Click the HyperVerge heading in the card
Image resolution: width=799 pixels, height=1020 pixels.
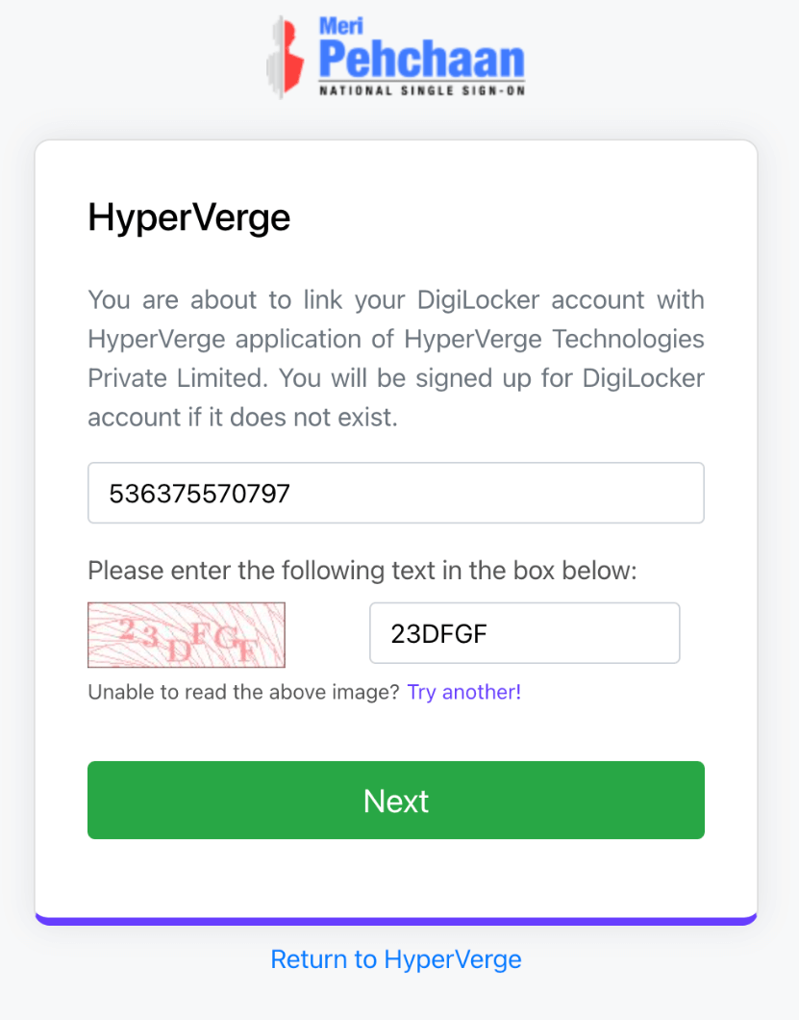coord(188,218)
